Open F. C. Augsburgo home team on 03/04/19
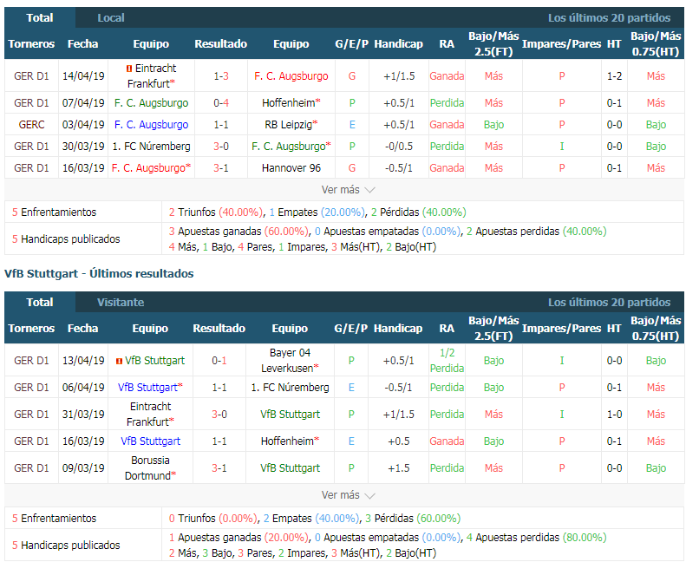The width and height of the screenshot is (686, 562). click(152, 125)
